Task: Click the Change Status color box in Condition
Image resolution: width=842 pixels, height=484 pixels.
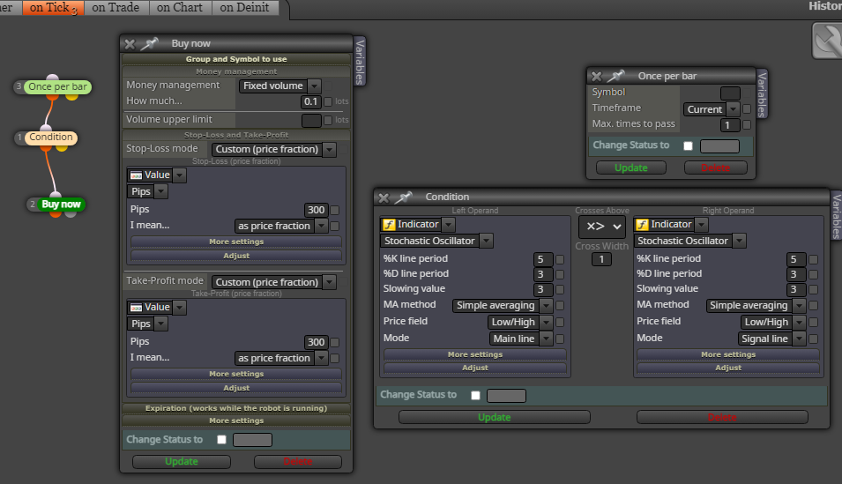Action: (x=506, y=396)
